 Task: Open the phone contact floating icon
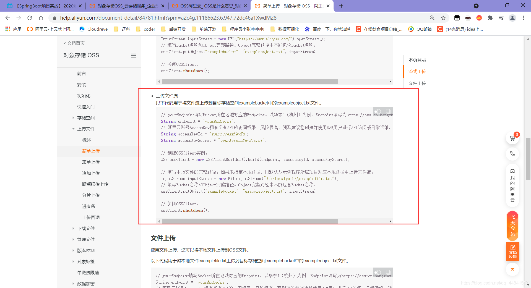pyautogui.click(x=512, y=154)
